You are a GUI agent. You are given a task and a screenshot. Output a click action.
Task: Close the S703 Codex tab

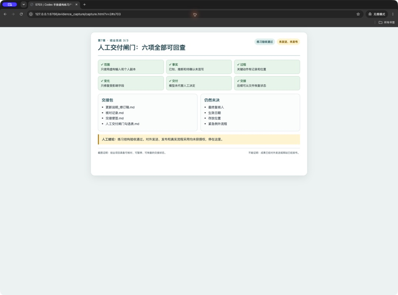pos(76,5)
